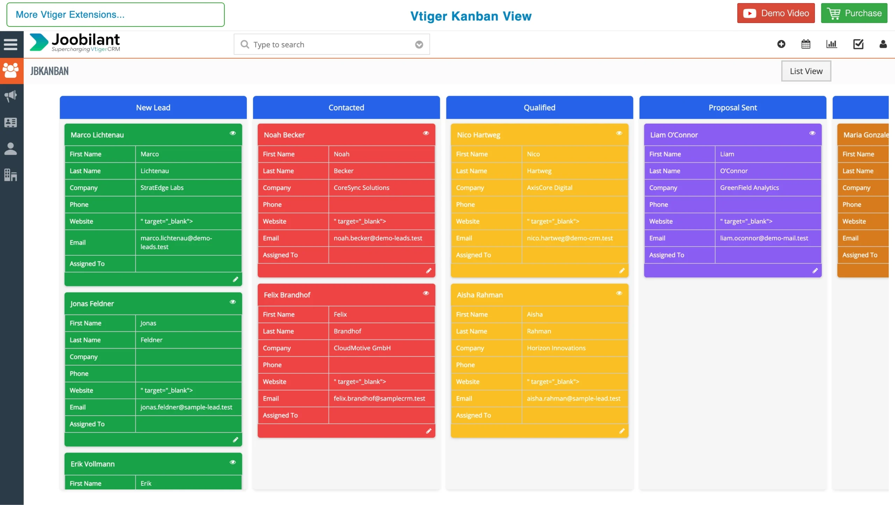The image size is (895, 505).
Task: Expand the search box dropdown arrow
Action: pyautogui.click(x=419, y=45)
